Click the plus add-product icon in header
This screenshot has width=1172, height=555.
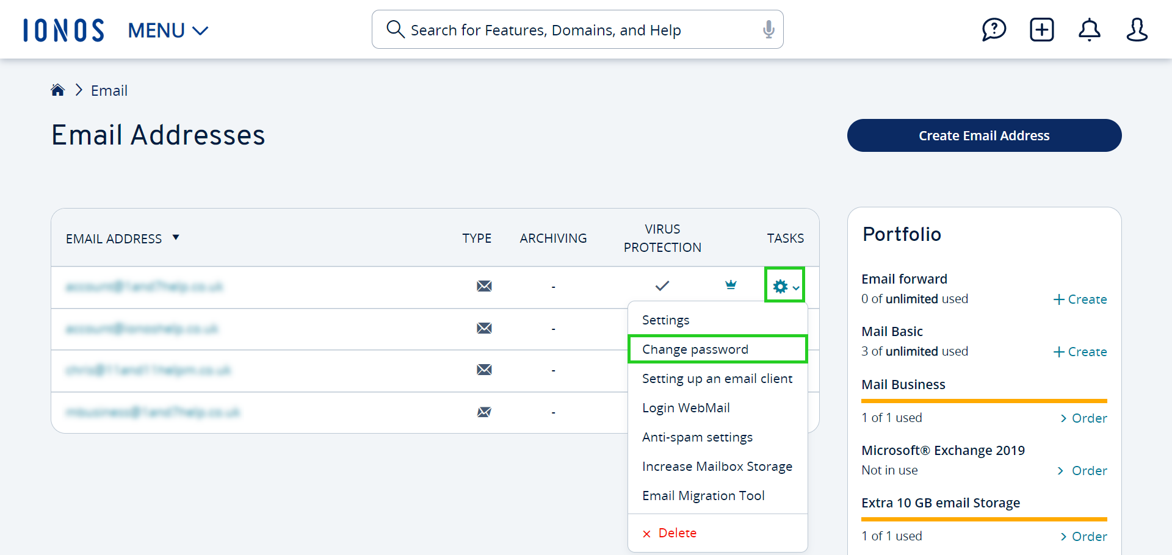tap(1041, 29)
